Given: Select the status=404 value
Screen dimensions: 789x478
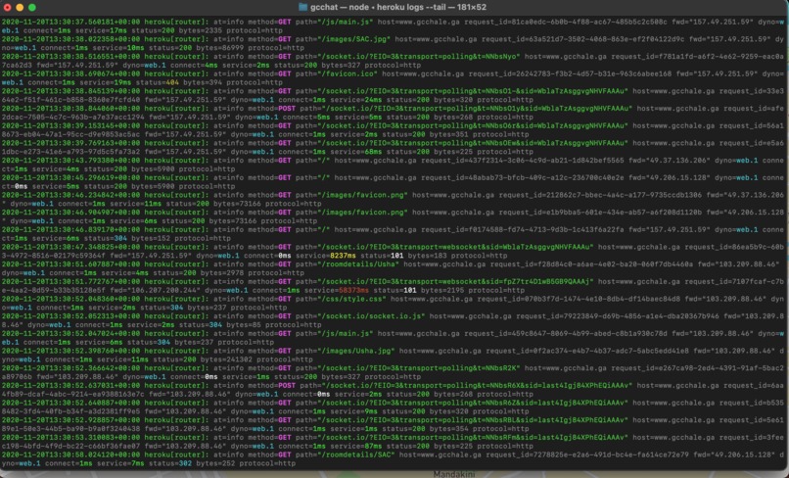Looking at the screenshot, I should click(157, 82).
